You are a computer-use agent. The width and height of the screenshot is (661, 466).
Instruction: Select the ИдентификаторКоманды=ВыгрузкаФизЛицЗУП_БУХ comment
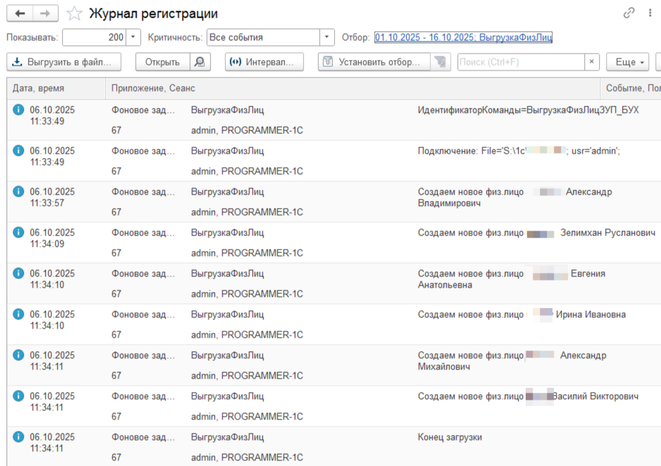[x=529, y=110]
